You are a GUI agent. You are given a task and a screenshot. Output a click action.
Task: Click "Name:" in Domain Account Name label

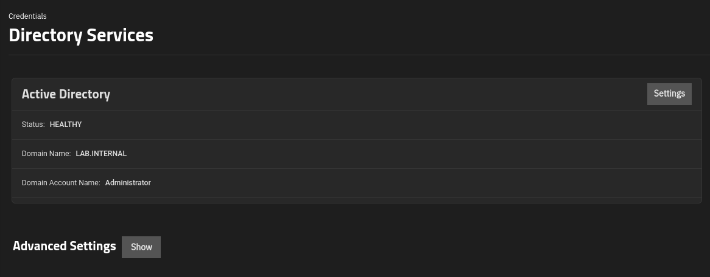[90, 183]
